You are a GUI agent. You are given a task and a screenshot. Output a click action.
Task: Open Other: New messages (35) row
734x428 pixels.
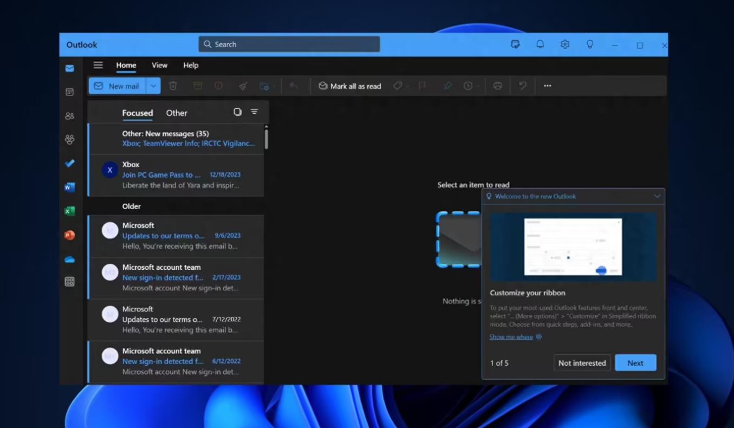[x=176, y=138]
